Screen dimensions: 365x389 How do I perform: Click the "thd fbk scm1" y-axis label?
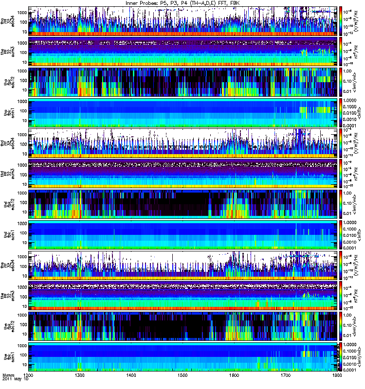pos(9,235)
